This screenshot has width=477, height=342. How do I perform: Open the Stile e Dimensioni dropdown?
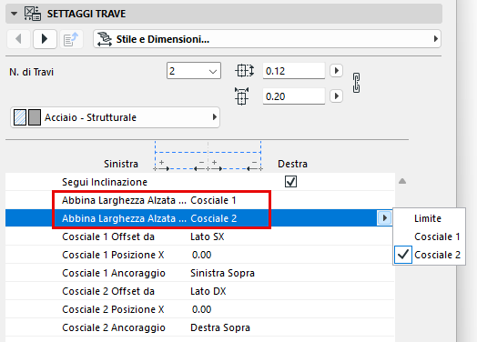267,39
